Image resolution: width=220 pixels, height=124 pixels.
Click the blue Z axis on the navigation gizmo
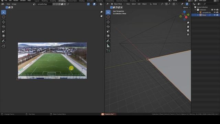click(x=184, y=12)
